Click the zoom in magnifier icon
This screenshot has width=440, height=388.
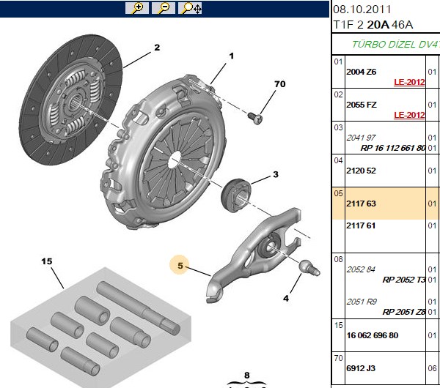pyautogui.click(x=137, y=8)
